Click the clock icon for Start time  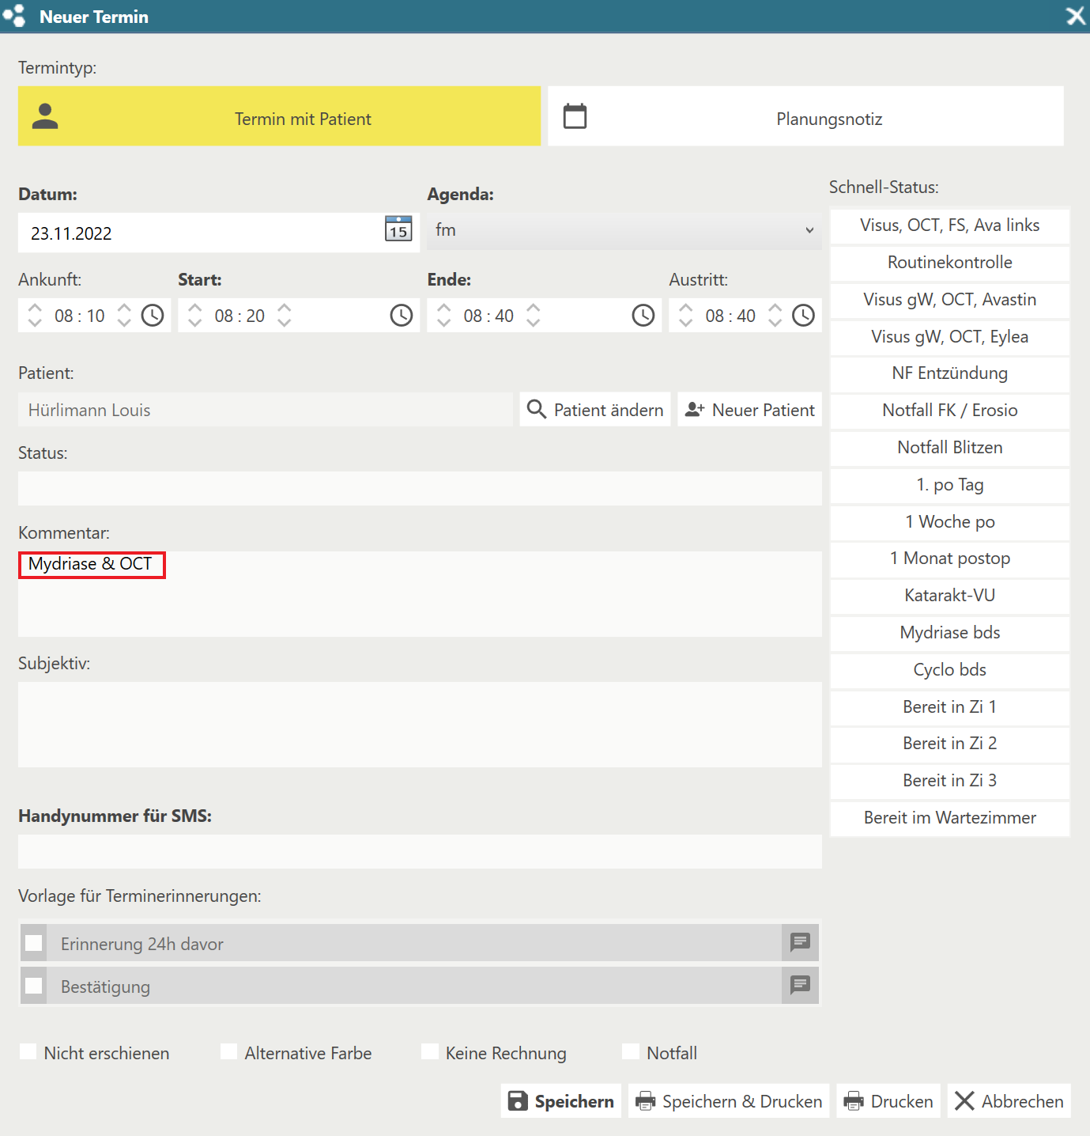pos(402,316)
